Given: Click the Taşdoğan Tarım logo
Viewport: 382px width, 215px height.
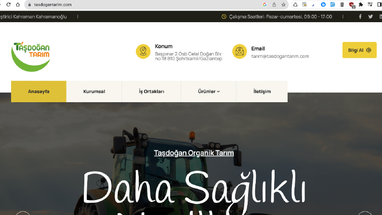Looking at the screenshot, I should point(31,56).
